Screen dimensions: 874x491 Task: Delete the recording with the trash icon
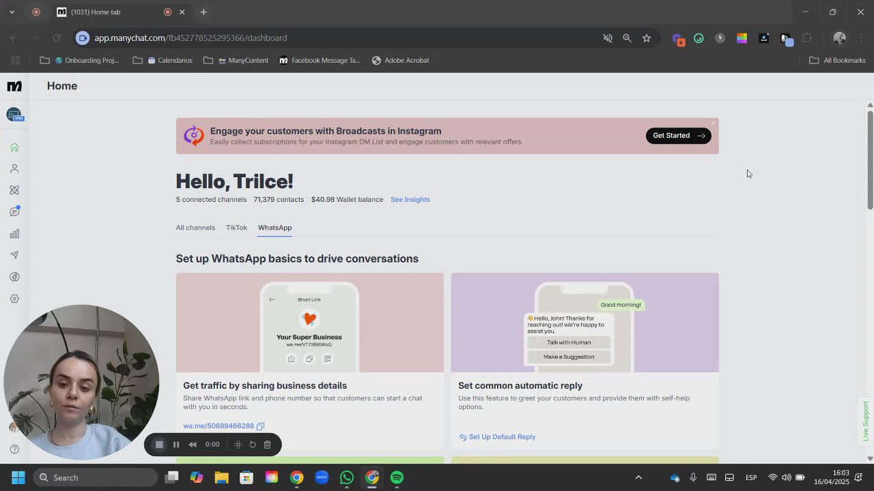coord(268,445)
